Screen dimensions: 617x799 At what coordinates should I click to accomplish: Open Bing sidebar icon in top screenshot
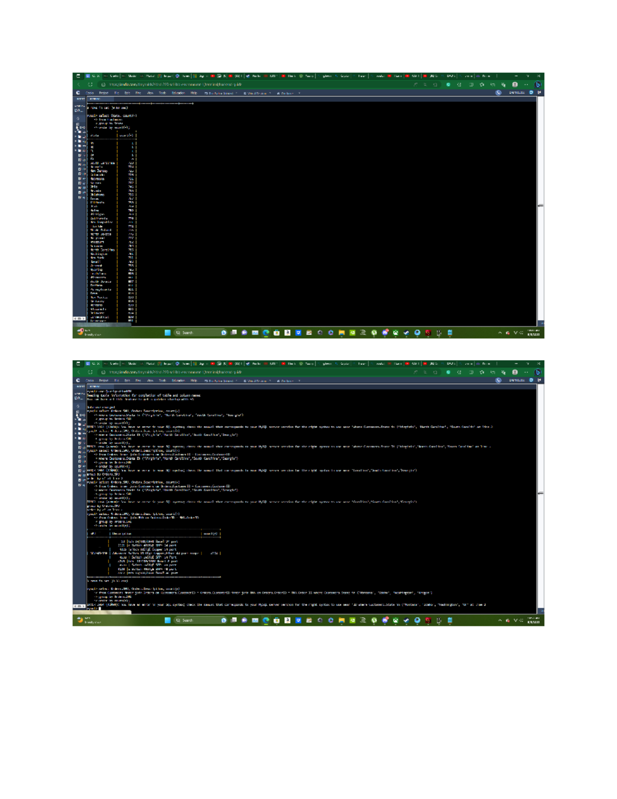pos(538,84)
